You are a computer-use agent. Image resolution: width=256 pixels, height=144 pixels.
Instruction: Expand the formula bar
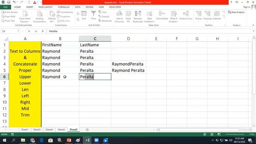(x=253, y=31)
